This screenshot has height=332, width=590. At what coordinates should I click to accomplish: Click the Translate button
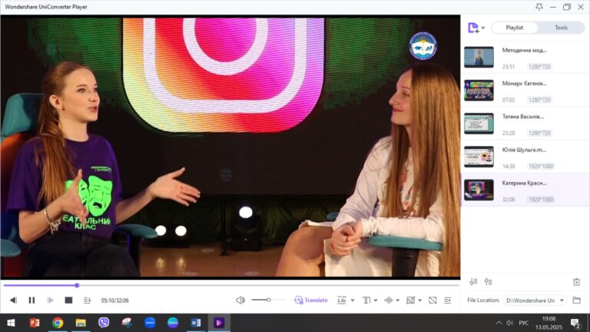[x=310, y=300]
